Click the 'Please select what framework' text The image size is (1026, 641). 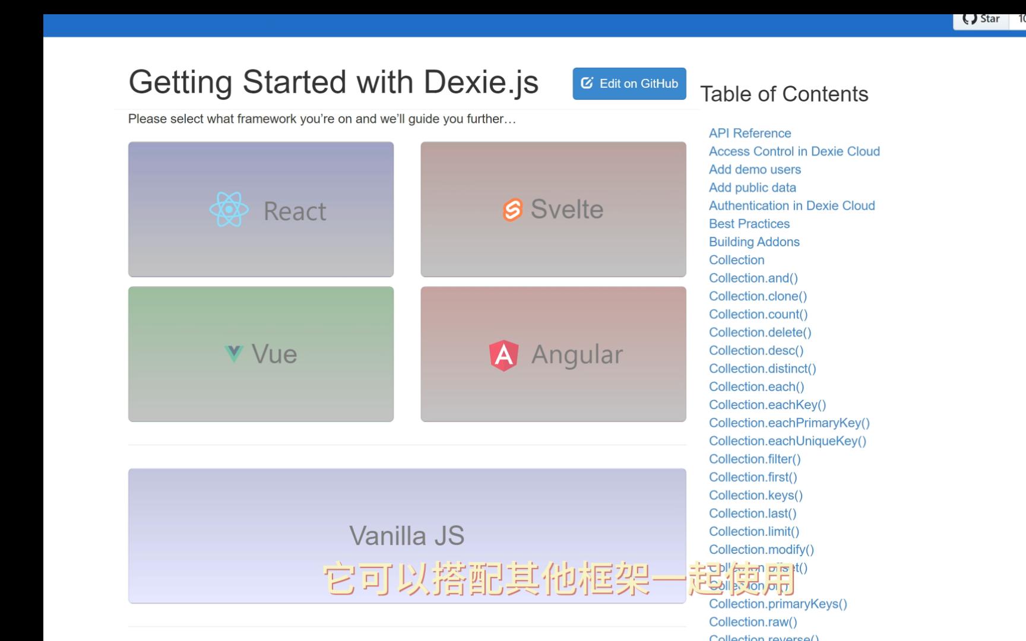pos(322,119)
